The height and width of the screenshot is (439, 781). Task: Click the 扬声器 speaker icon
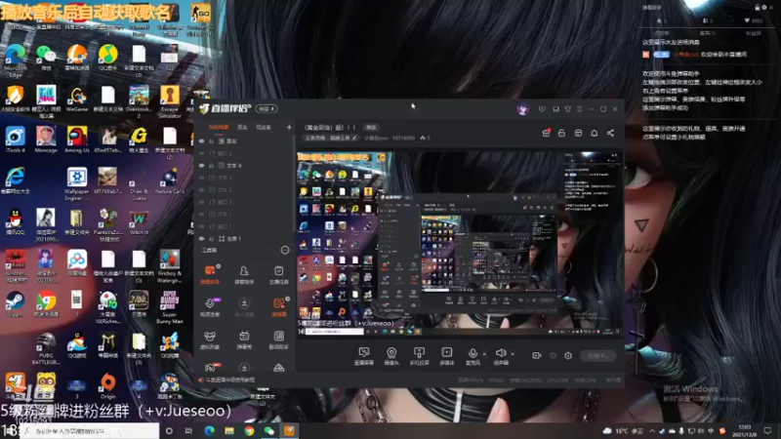click(x=501, y=353)
